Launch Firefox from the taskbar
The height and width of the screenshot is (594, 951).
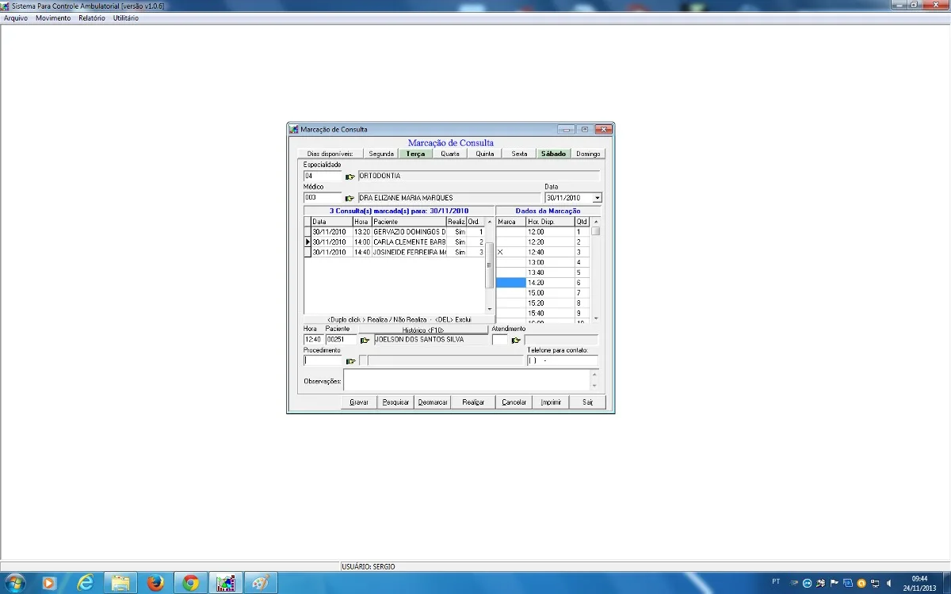tap(155, 583)
